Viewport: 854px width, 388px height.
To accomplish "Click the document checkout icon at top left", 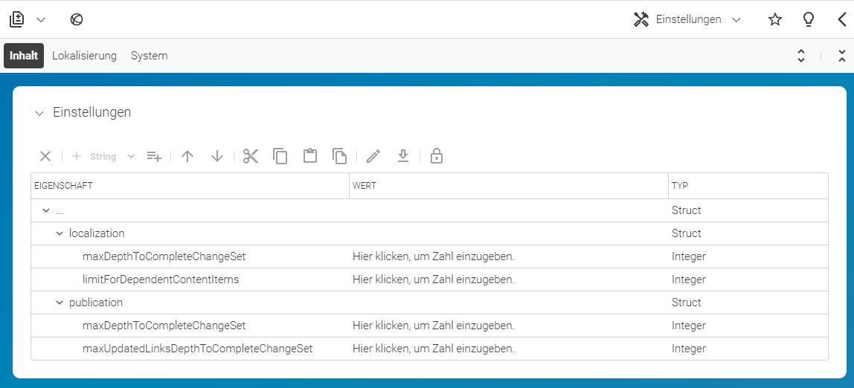I will point(17,19).
